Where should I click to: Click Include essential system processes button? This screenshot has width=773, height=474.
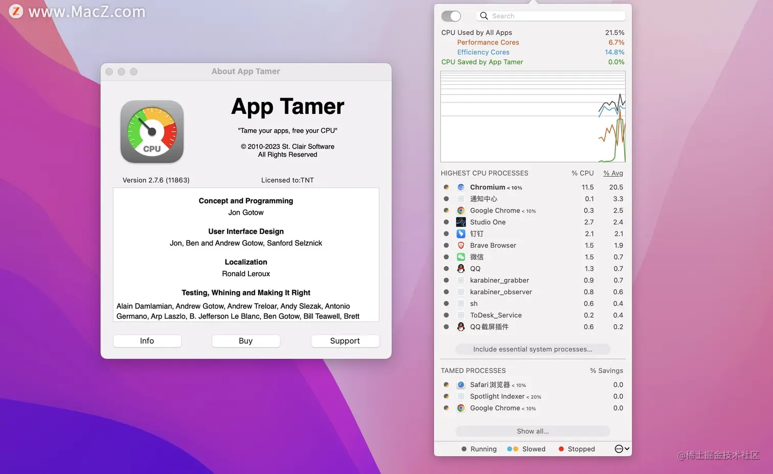pyautogui.click(x=532, y=349)
